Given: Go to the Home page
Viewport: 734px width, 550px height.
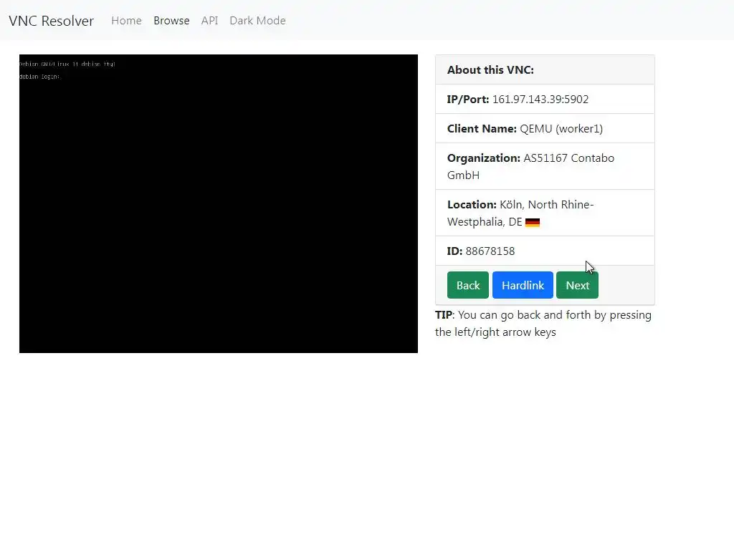Looking at the screenshot, I should (126, 21).
